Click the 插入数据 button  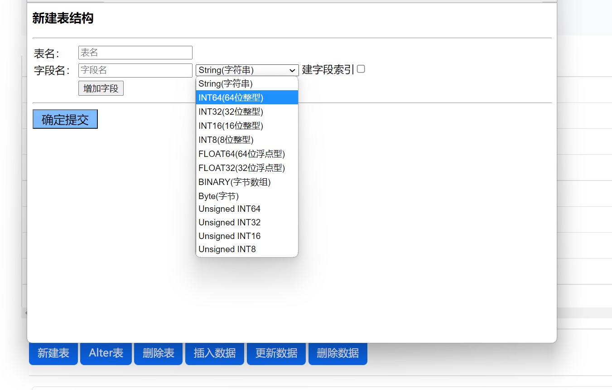(x=215, y=353)
